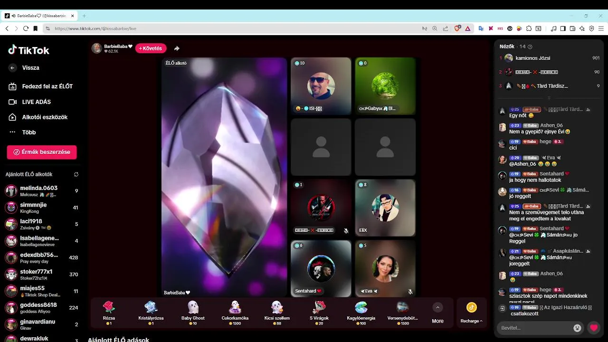608x342 pixels.
Task: Open the ISI guest tile
Action: pos(321,86)
